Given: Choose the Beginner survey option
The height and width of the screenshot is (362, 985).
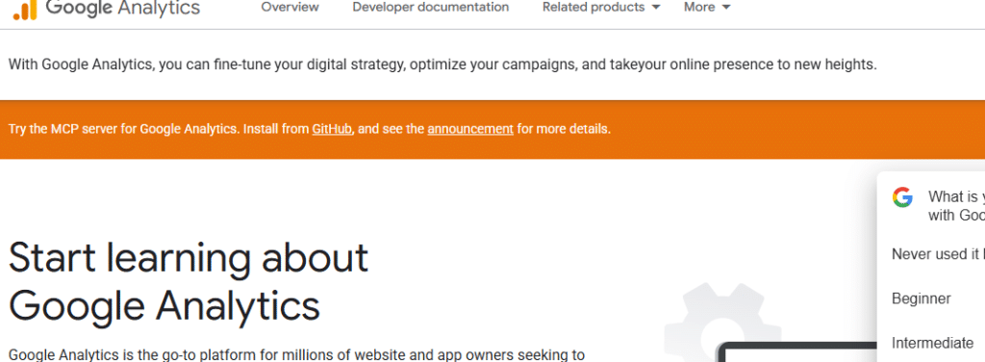Looking at the screenshot, I should pyautogui.click(x=922, y=298).
